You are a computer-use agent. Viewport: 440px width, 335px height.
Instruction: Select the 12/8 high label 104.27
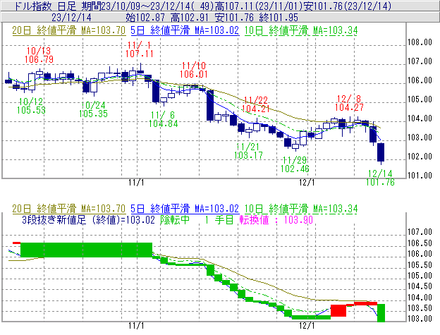tap(349, 107)
